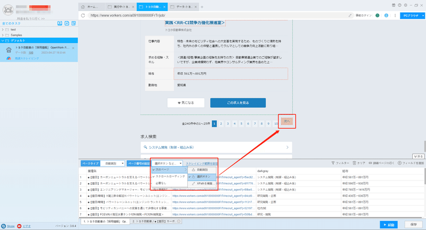Click the third task-list icon in sidebar header

pos(73,23)
